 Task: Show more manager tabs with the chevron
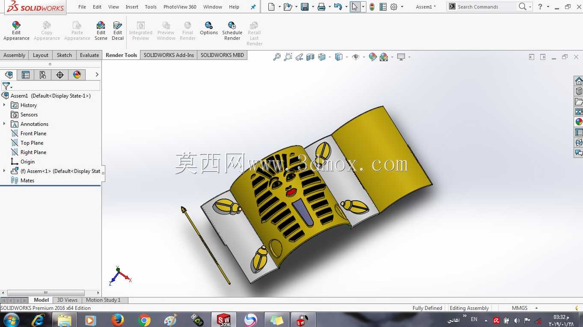tap(97, 74)
